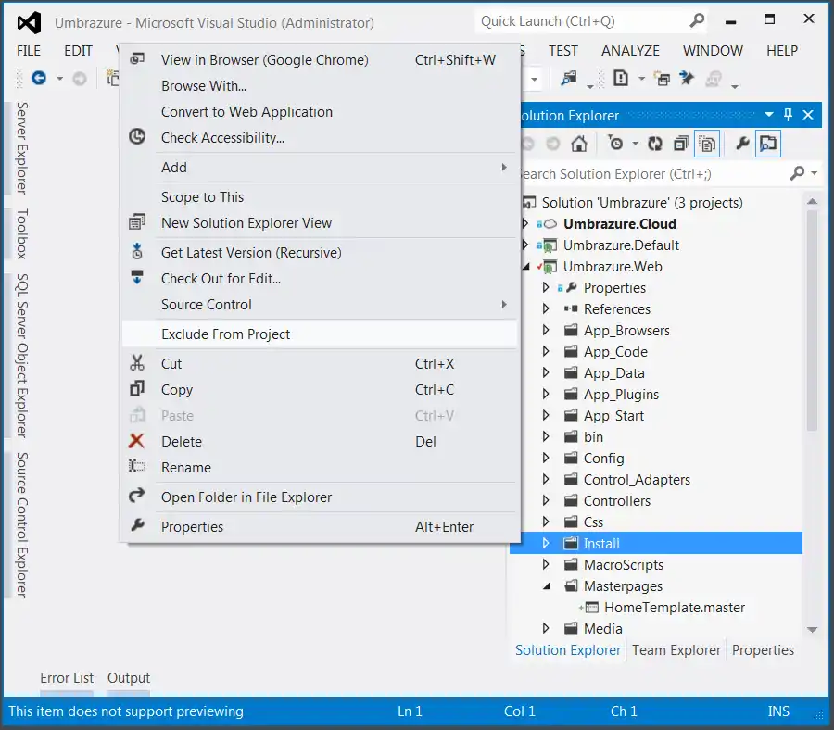Open dropdown beside exclamation document icon

pos(641,79)
